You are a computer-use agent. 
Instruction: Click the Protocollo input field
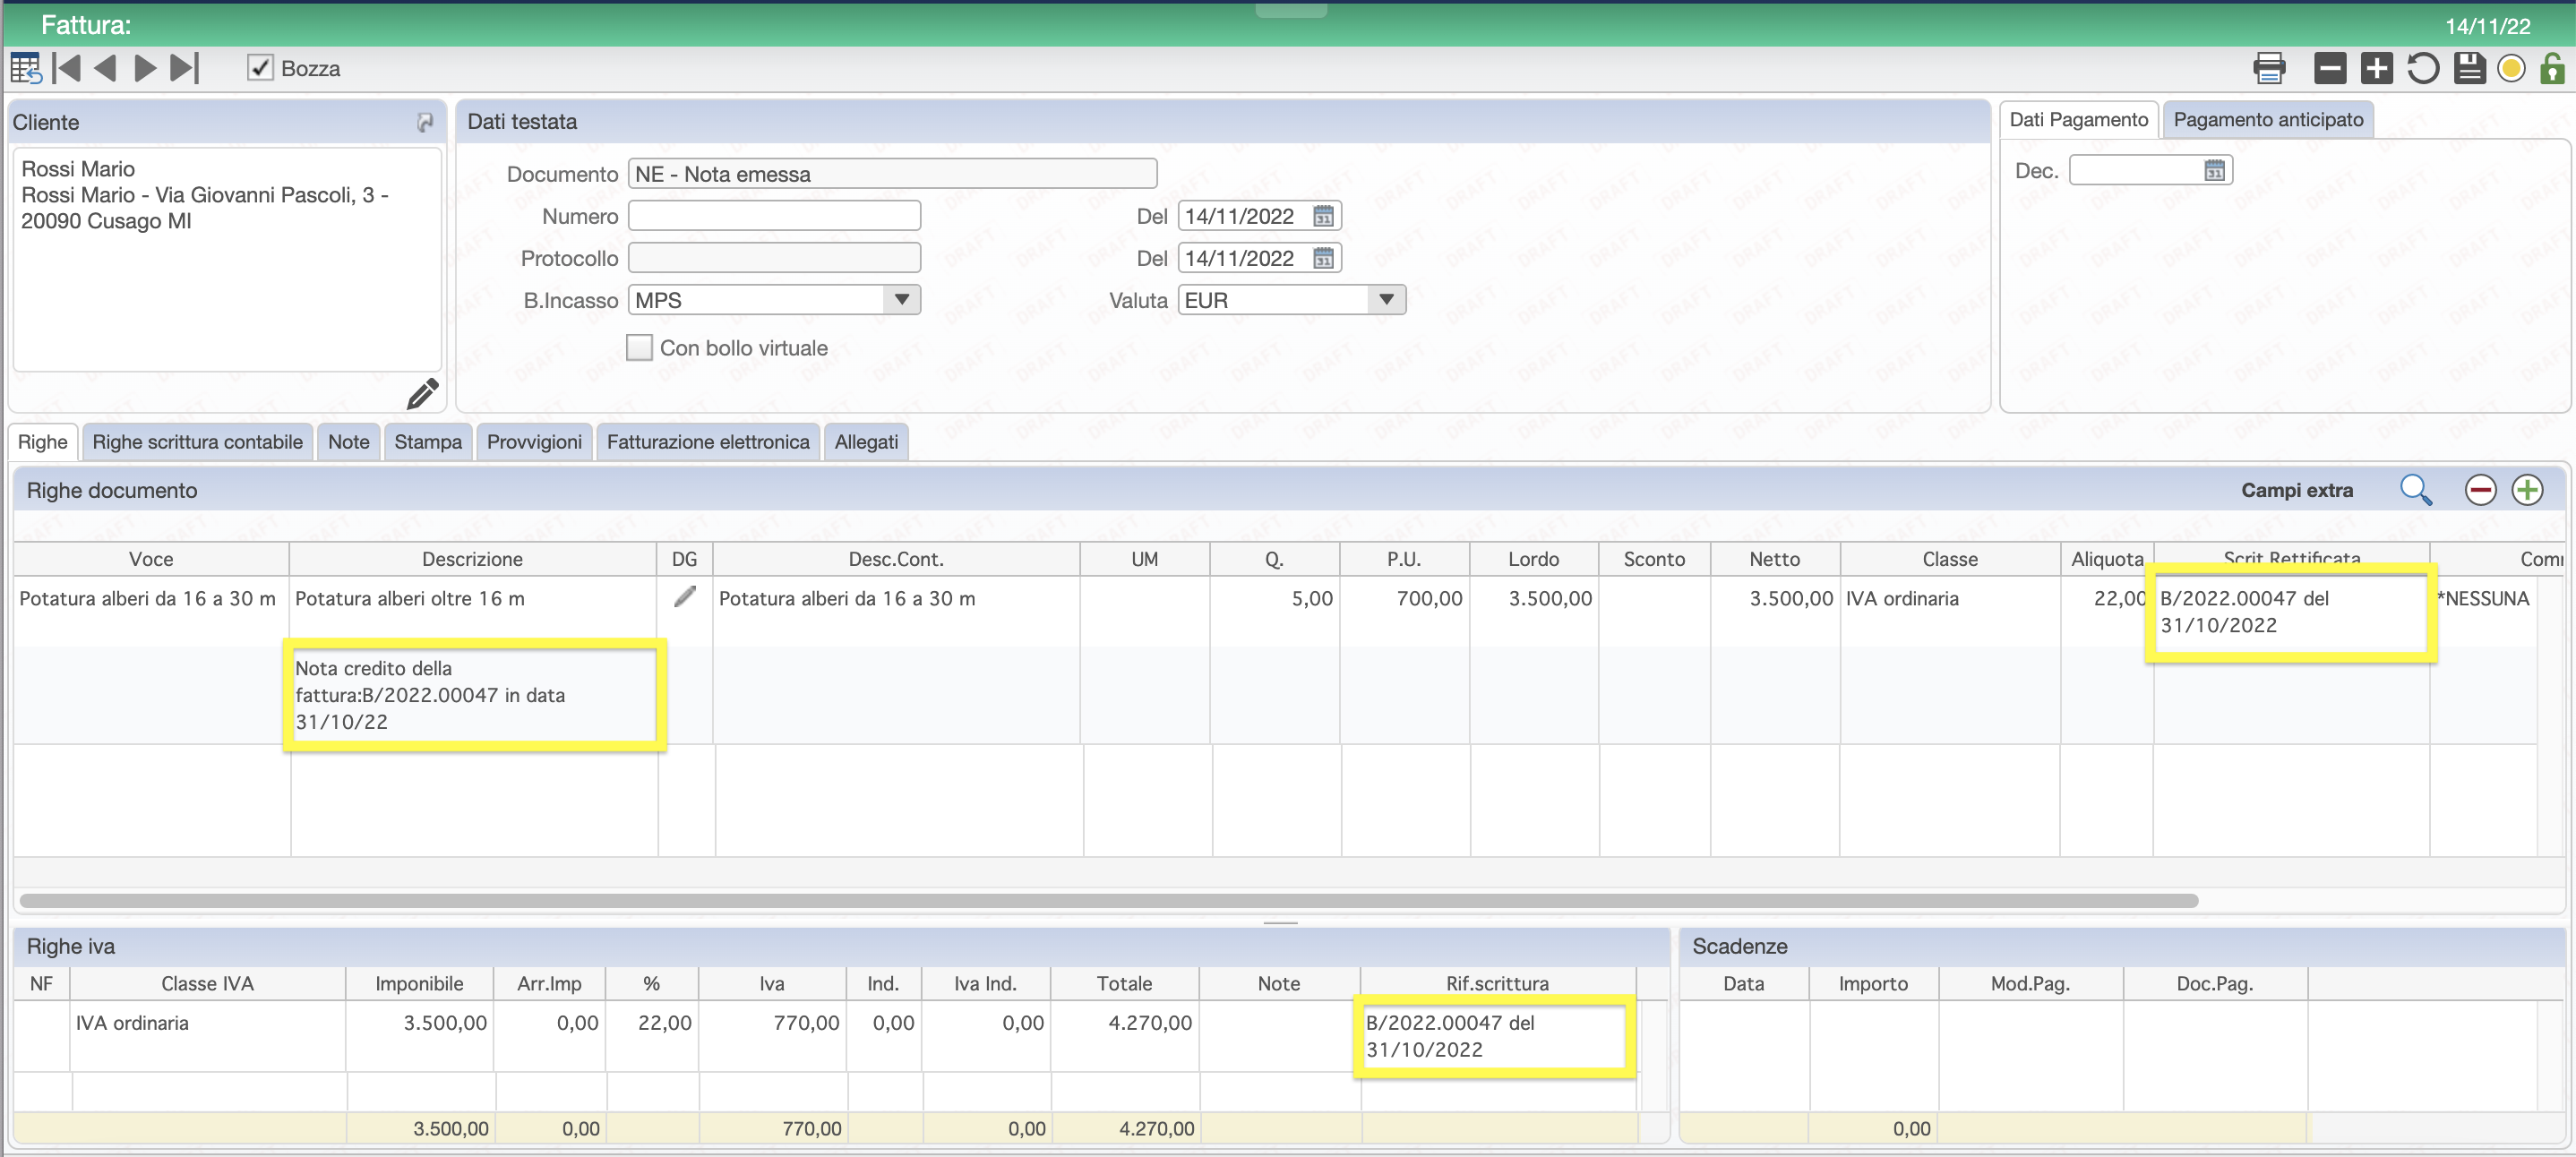pos(774,258)
